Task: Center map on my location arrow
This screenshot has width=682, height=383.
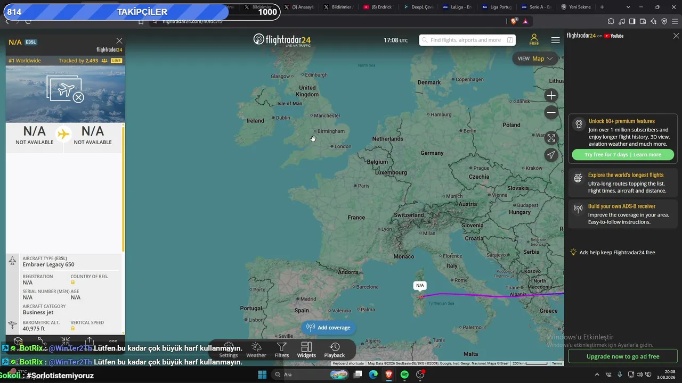Action: coord(551,155)
